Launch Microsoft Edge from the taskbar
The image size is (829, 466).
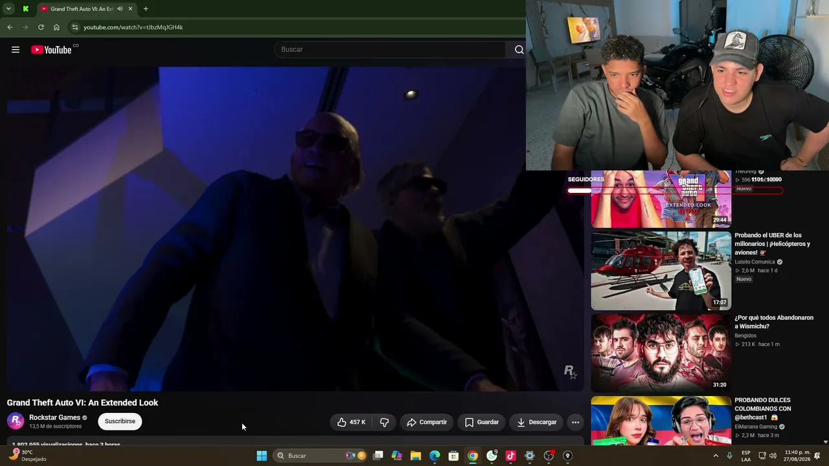[x=435, y=456]
